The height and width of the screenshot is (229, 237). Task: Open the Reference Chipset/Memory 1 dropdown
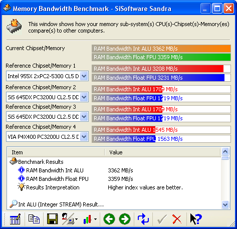coord(84,76)
